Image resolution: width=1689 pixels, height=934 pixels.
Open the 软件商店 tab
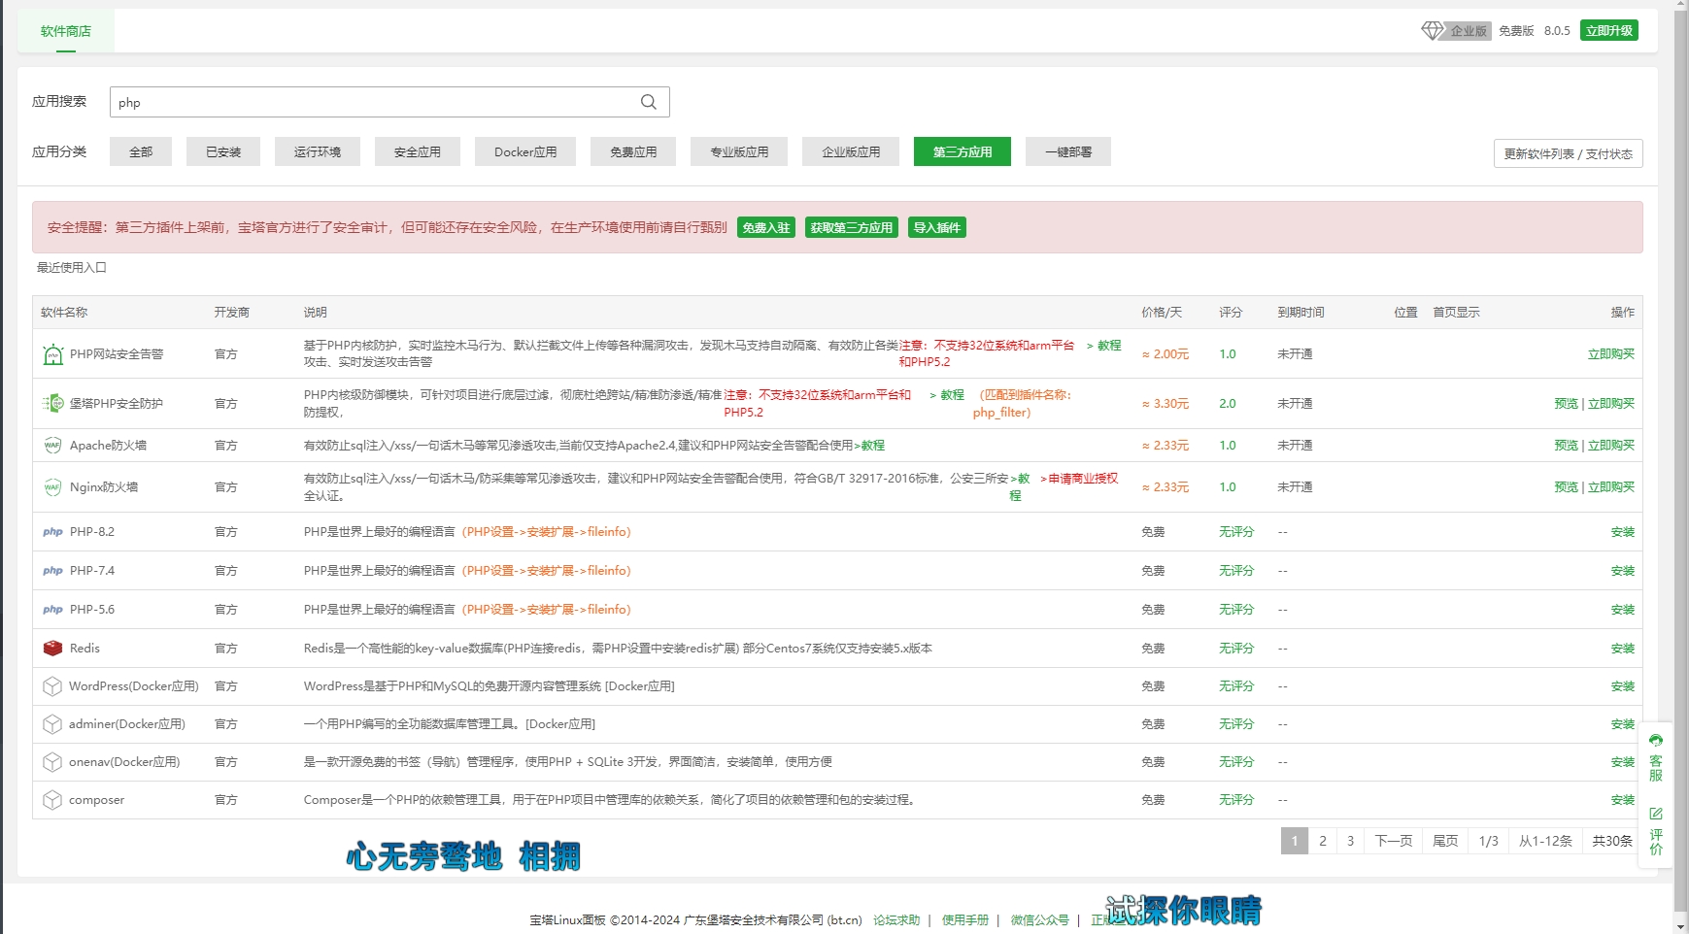coord(66,31)
